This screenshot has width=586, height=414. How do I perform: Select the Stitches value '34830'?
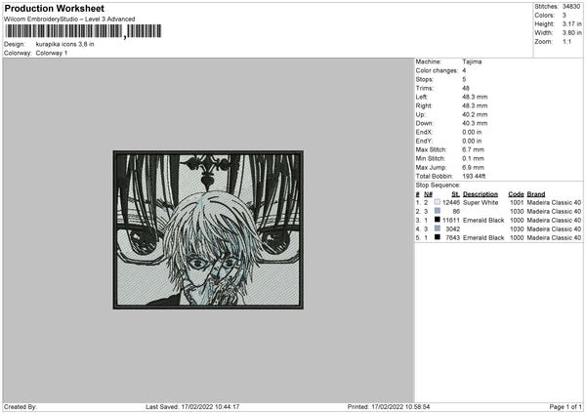(571, 7)
